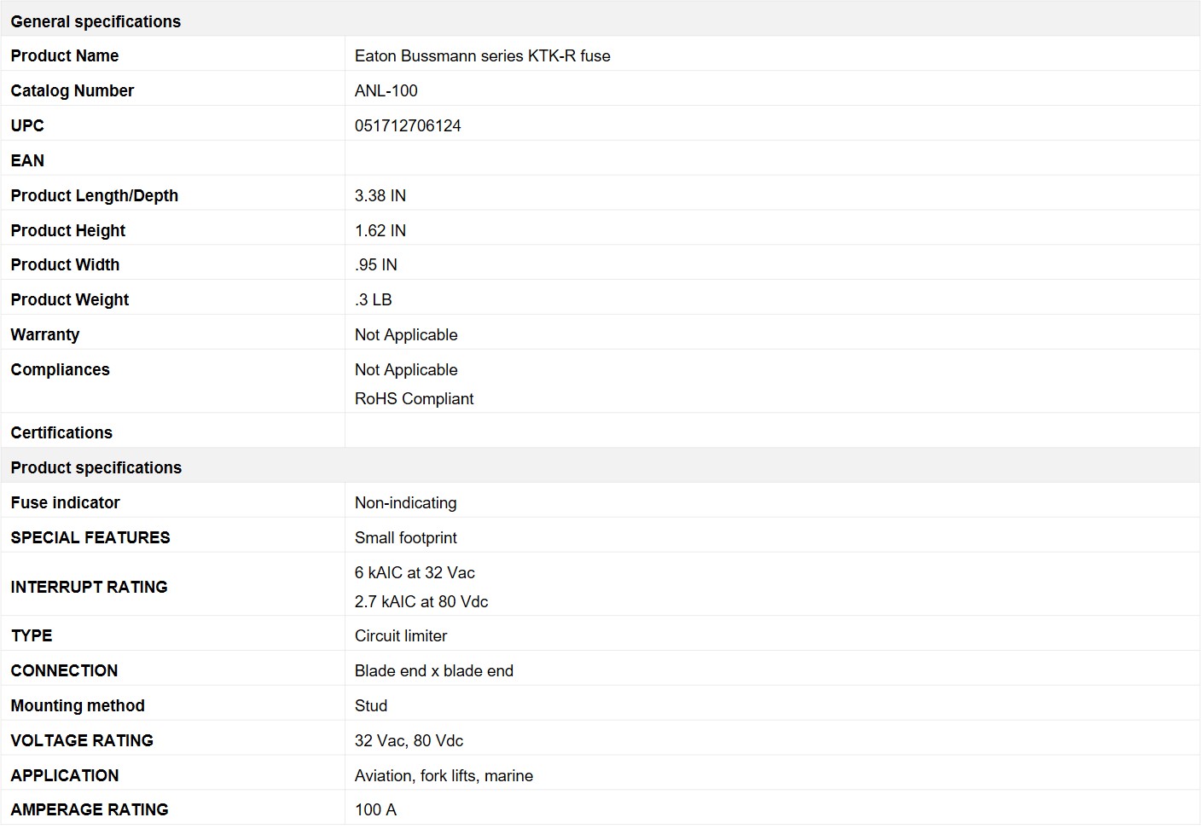Click the Certifications row label
Image resolution: width=1201 pixels, height=829 pixels.
tap(61, 433)
